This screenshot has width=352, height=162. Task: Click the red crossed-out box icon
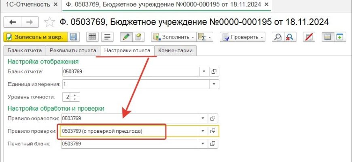(310, 37)
